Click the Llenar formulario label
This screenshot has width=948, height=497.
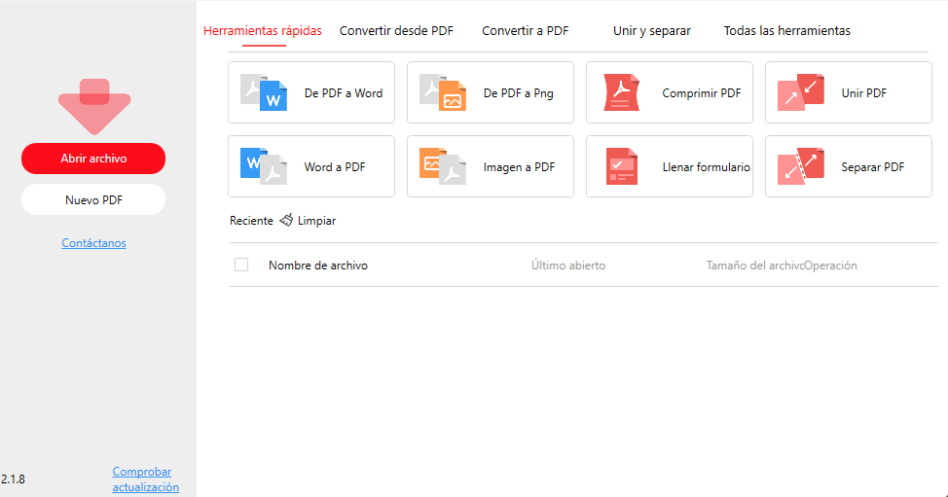click(x=707, y=166)
